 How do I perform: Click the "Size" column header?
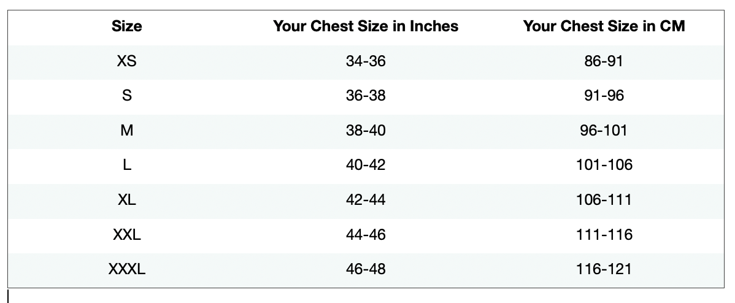(x=127, y=26)
